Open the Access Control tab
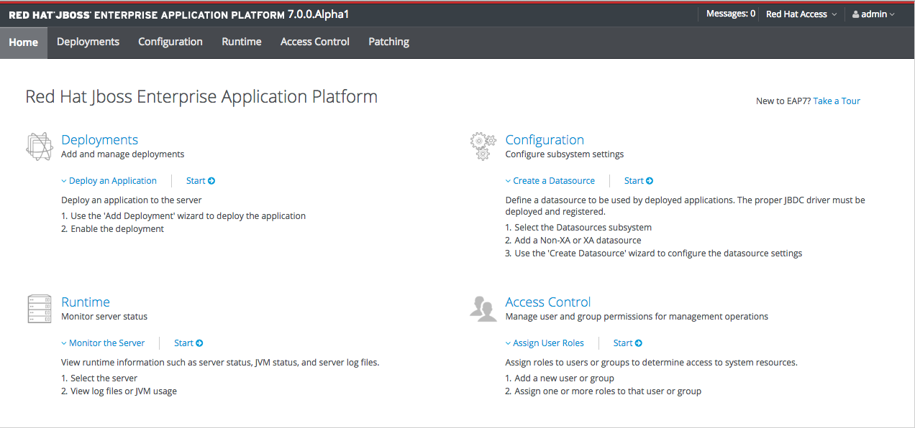 pyautogui.click(x=315, y=42)
